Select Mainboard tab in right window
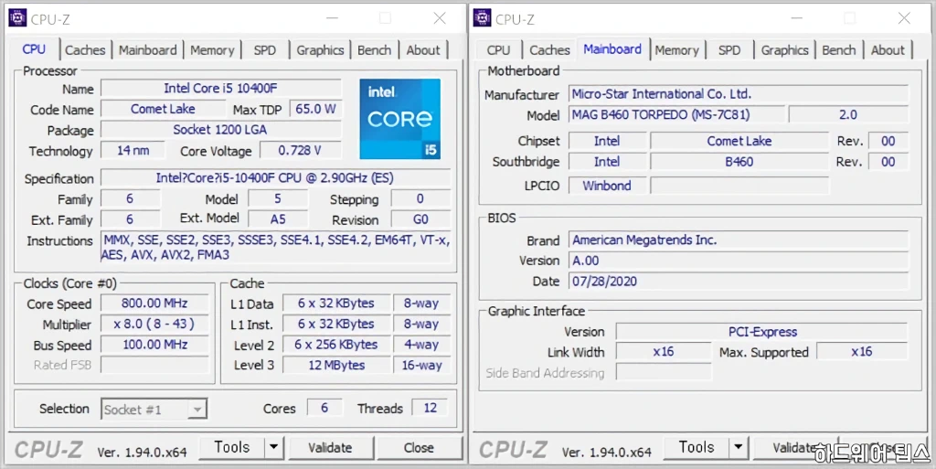This screenshot has width=936, height=469. coord(612,49)
